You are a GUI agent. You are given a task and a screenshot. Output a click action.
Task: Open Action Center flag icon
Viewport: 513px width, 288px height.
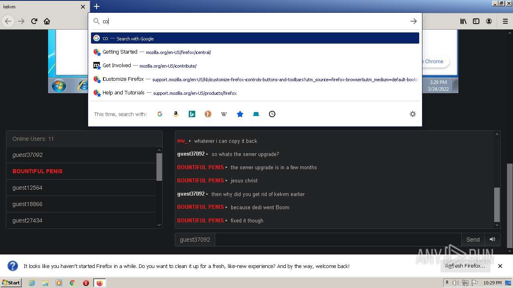[x=475, y=283]
